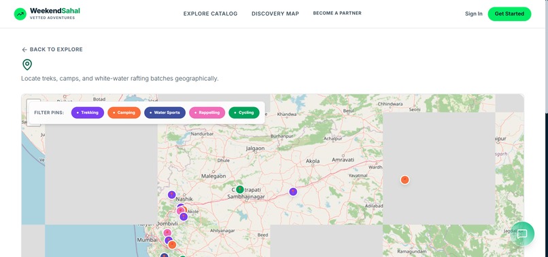This screenshot has width=548, height=257.
Task: Click the Jalgaon label on the map
Action: [x=255, y=149]
